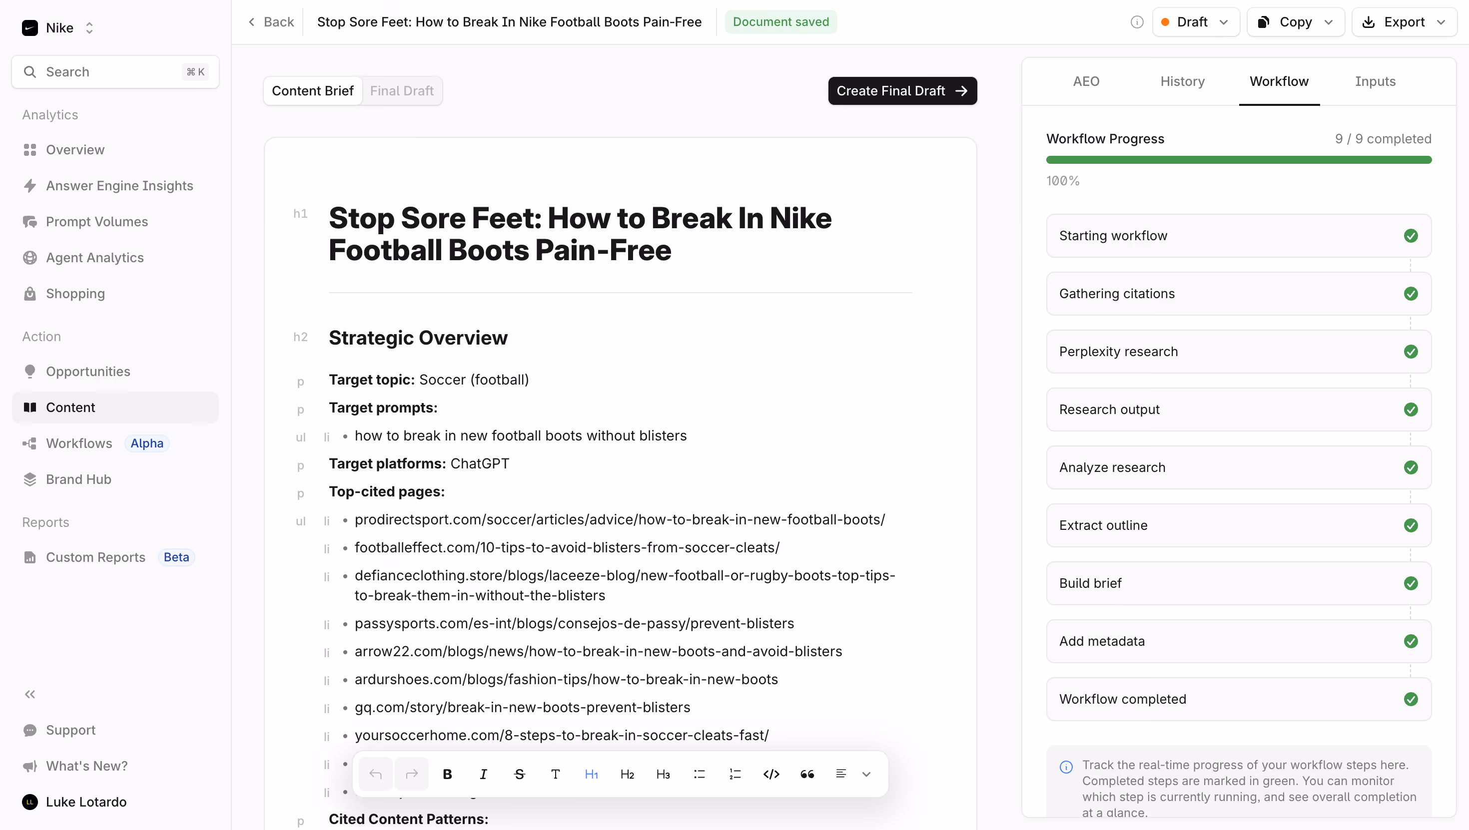The height and width of the screenshot is (830, 1469).
Task: Set Heading 2 in the toolbar
Action: (627, 774)
